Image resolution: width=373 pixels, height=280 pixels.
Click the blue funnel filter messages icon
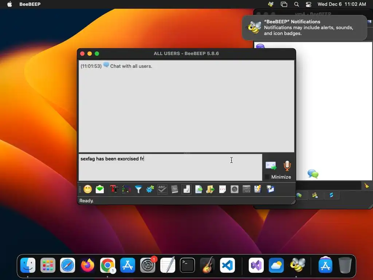point(138,189)
